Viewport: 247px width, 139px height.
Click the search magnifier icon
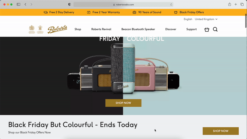(x=215, y=29)
